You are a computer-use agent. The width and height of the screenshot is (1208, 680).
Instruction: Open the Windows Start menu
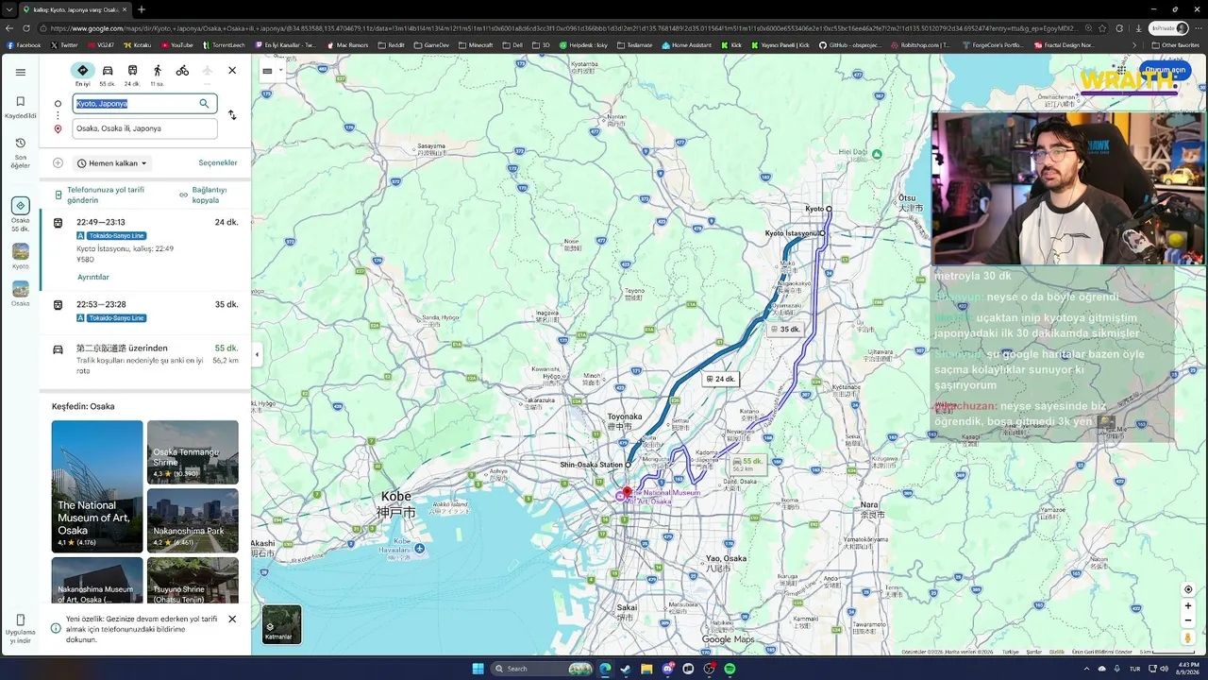pos(478,669)
